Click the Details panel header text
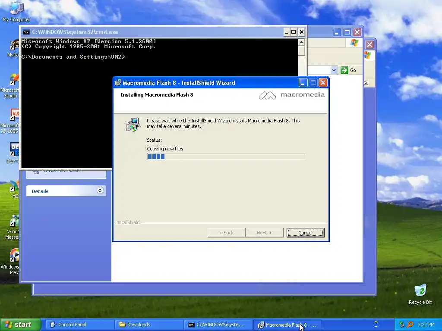The height and width of the screenshot is (331, 442). (40, 191)
